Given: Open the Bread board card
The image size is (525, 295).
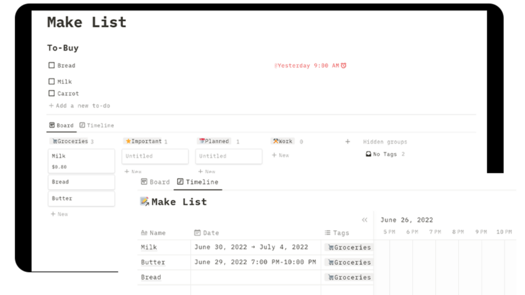Looking at the screenshot, I should (81, 182).
